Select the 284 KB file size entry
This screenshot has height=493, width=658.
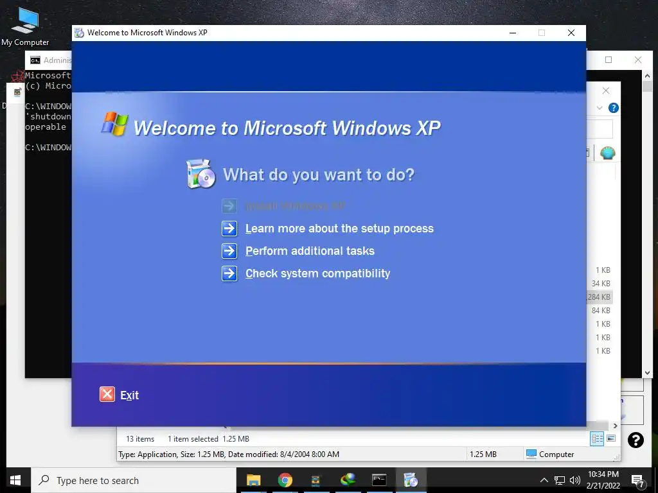tap(599, 297)
